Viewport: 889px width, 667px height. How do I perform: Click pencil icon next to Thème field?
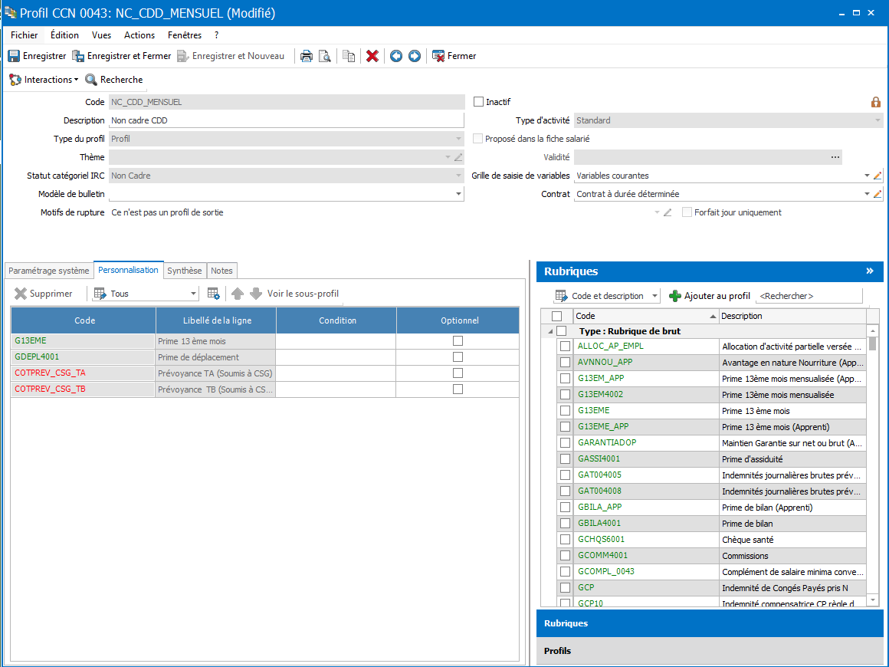click(458, 157)
